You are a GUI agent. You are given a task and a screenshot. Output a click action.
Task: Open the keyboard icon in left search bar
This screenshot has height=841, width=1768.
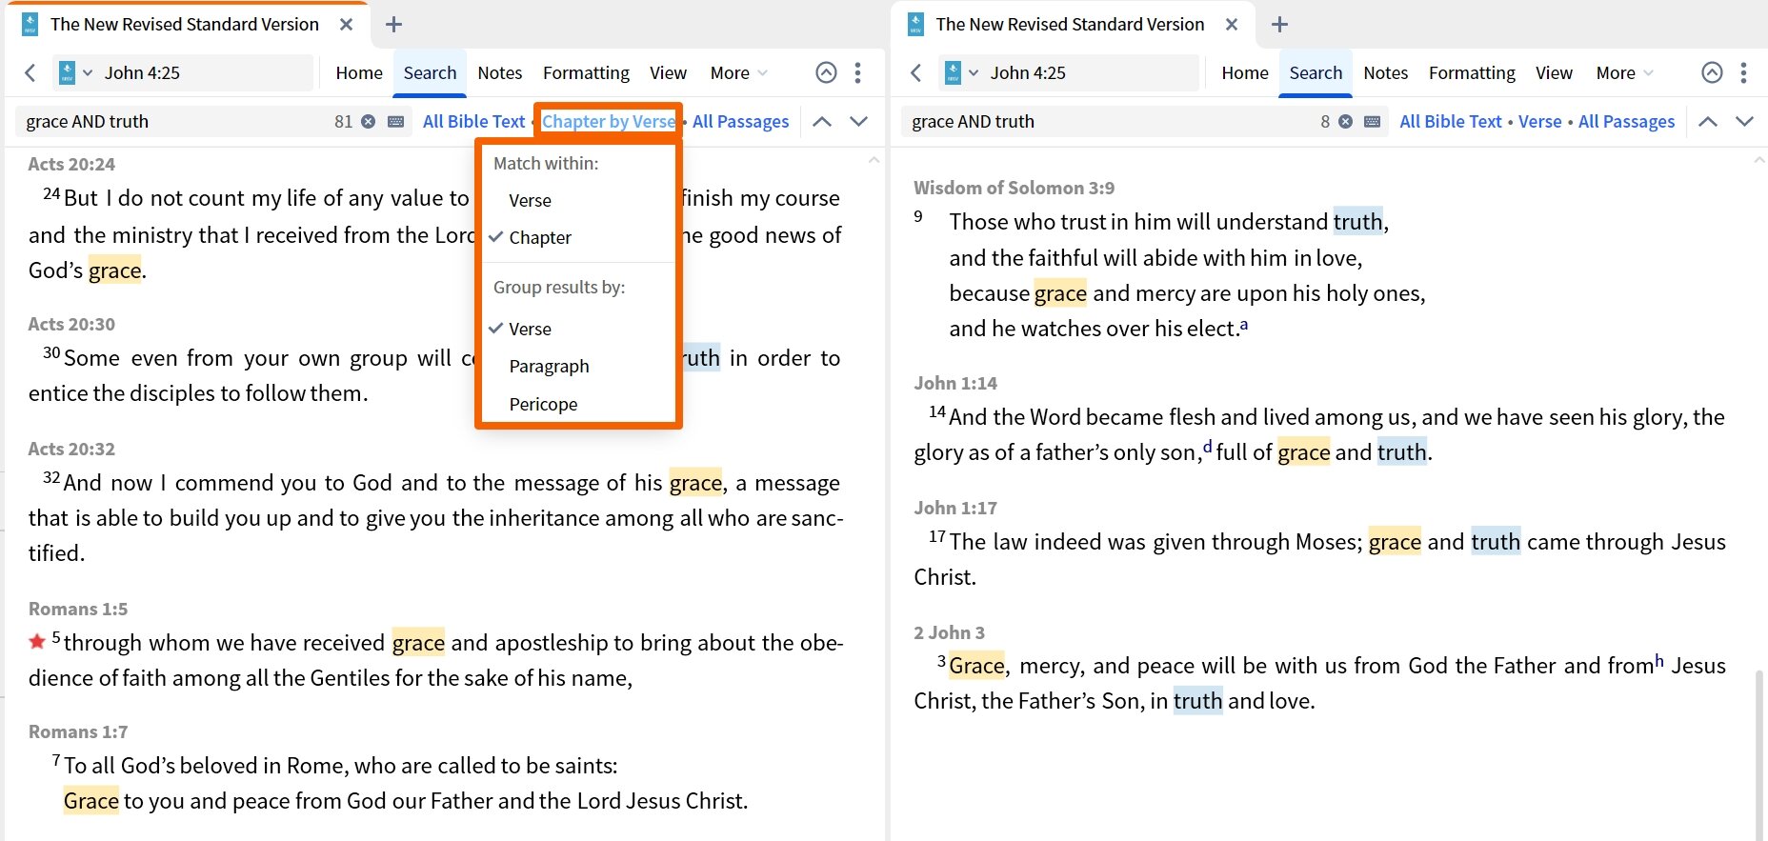(x=396, y=121)
